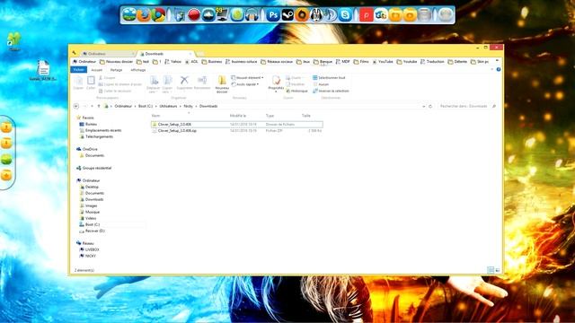Click the Historique ribbon item
Screen dimensions: 575x323
pyautogui.click(x=296, y=91)
